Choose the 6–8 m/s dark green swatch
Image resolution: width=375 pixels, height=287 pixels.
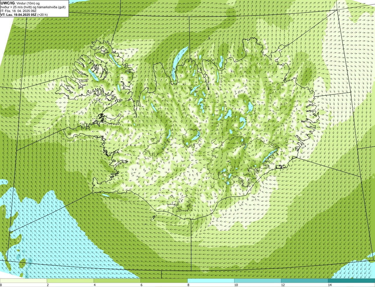tap(164, 281)
